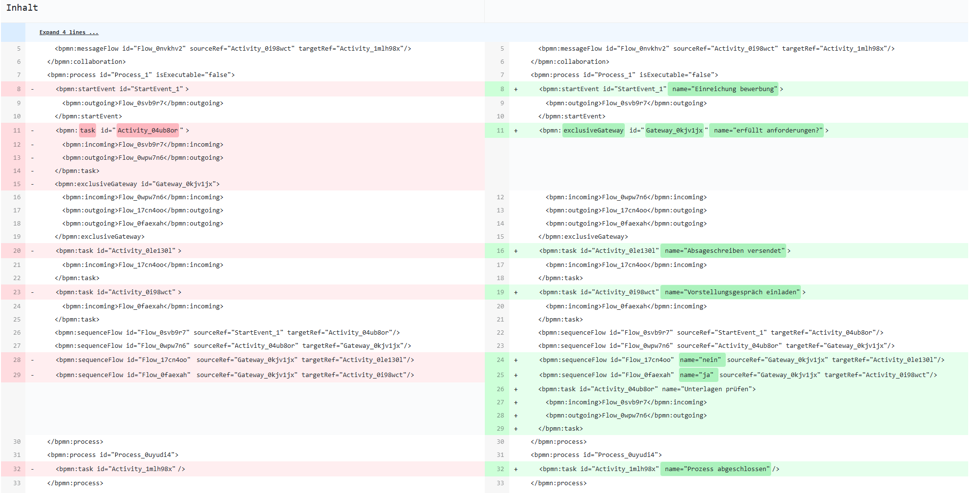Click the 'Expand 4 lines ...' link

click(x=69, y=32)
